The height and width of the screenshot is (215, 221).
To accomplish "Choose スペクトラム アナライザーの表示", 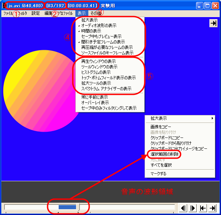I will click(106, 88).
